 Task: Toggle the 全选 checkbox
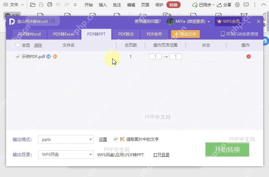click(x=18, y=45)
